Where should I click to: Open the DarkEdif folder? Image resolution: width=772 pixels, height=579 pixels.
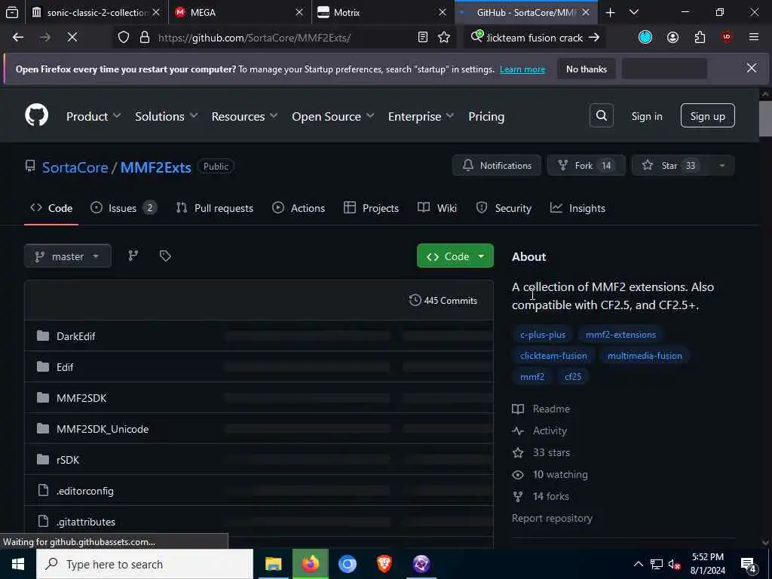click(76, 336)
